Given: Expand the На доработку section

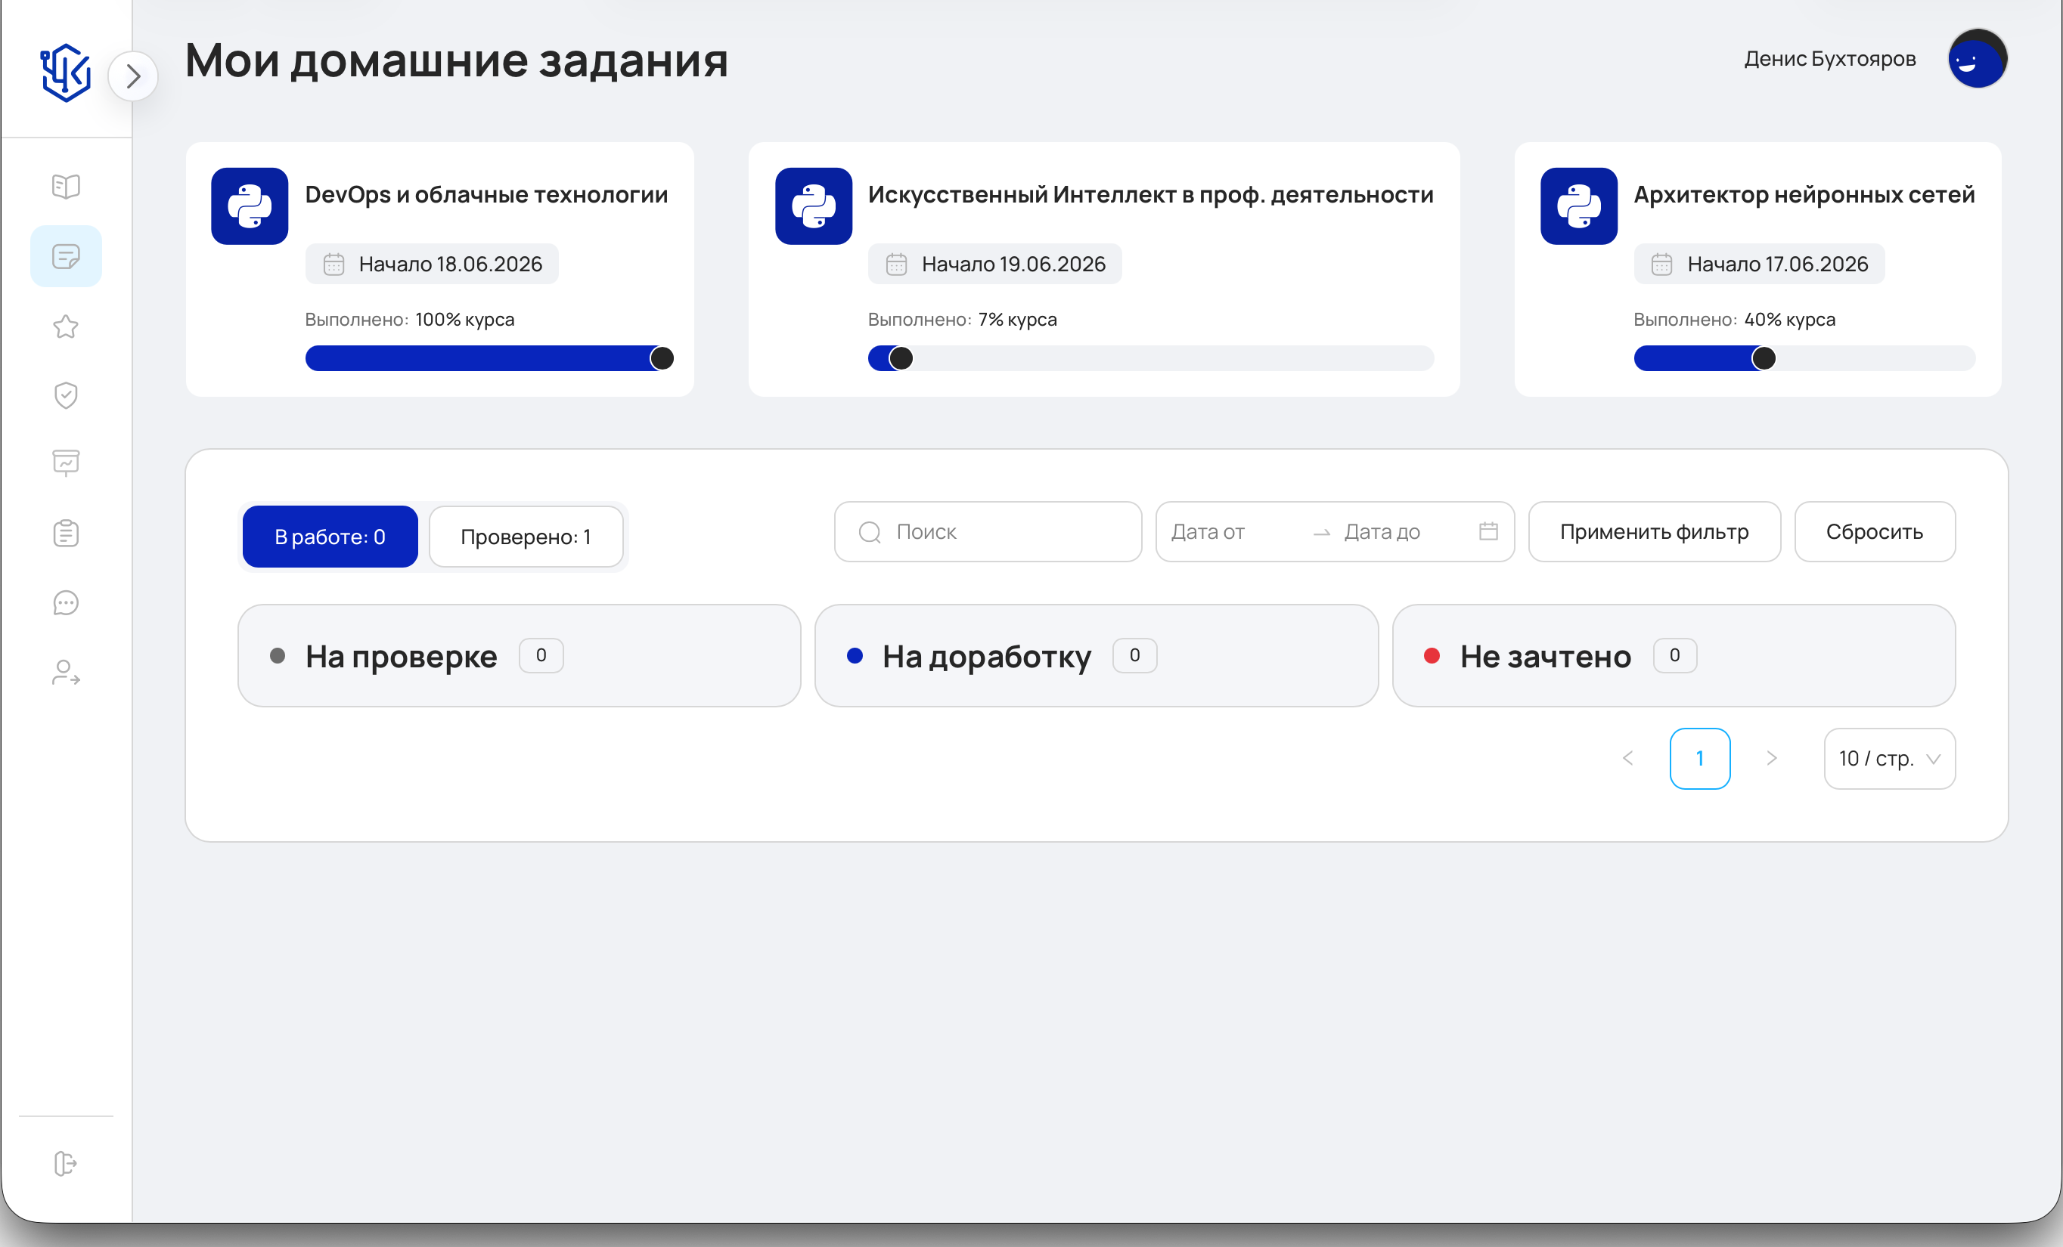Looking at the screenshot, I should (x=1096, y=655).
